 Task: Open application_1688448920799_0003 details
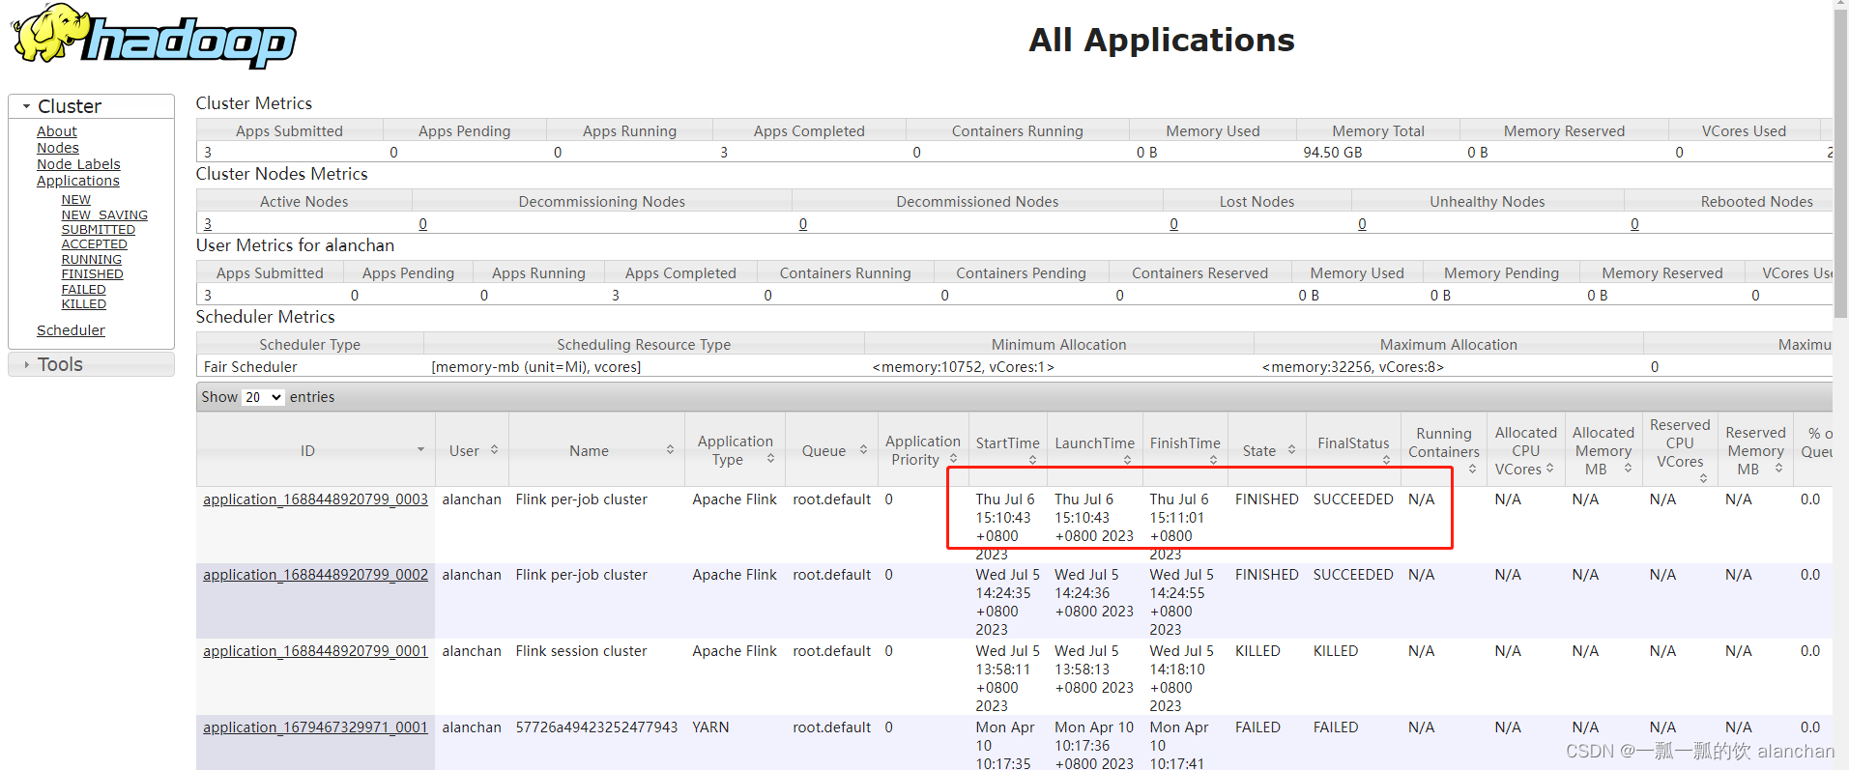click(x=315, y=499)
